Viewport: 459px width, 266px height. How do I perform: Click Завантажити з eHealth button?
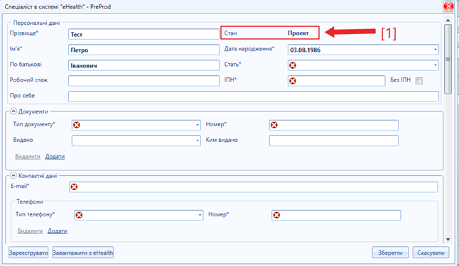click(x=83, y=253)
